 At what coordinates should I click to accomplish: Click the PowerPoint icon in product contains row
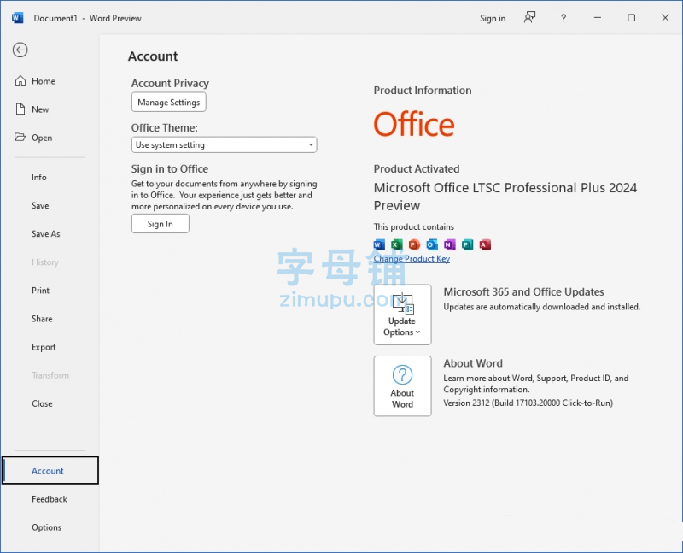click(x=414, y=244)
